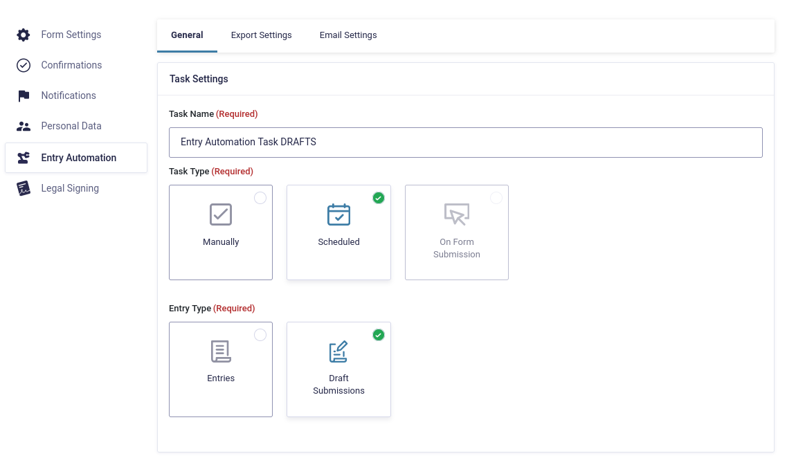Viewport: 805px width, 458px height.
Task: Toggle the Draft Submissions green checkmark
Action: pos(379,335)
